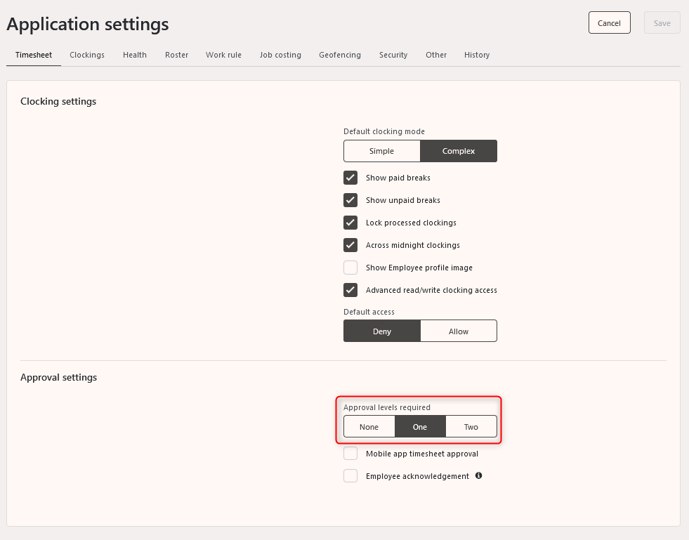Open the Job costing tab

[280, 55]
